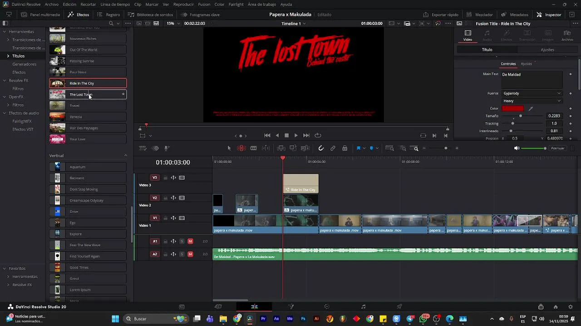Open the Fusion menu
Viewport: 581px width, 326px height.
(x=204, y=5)
